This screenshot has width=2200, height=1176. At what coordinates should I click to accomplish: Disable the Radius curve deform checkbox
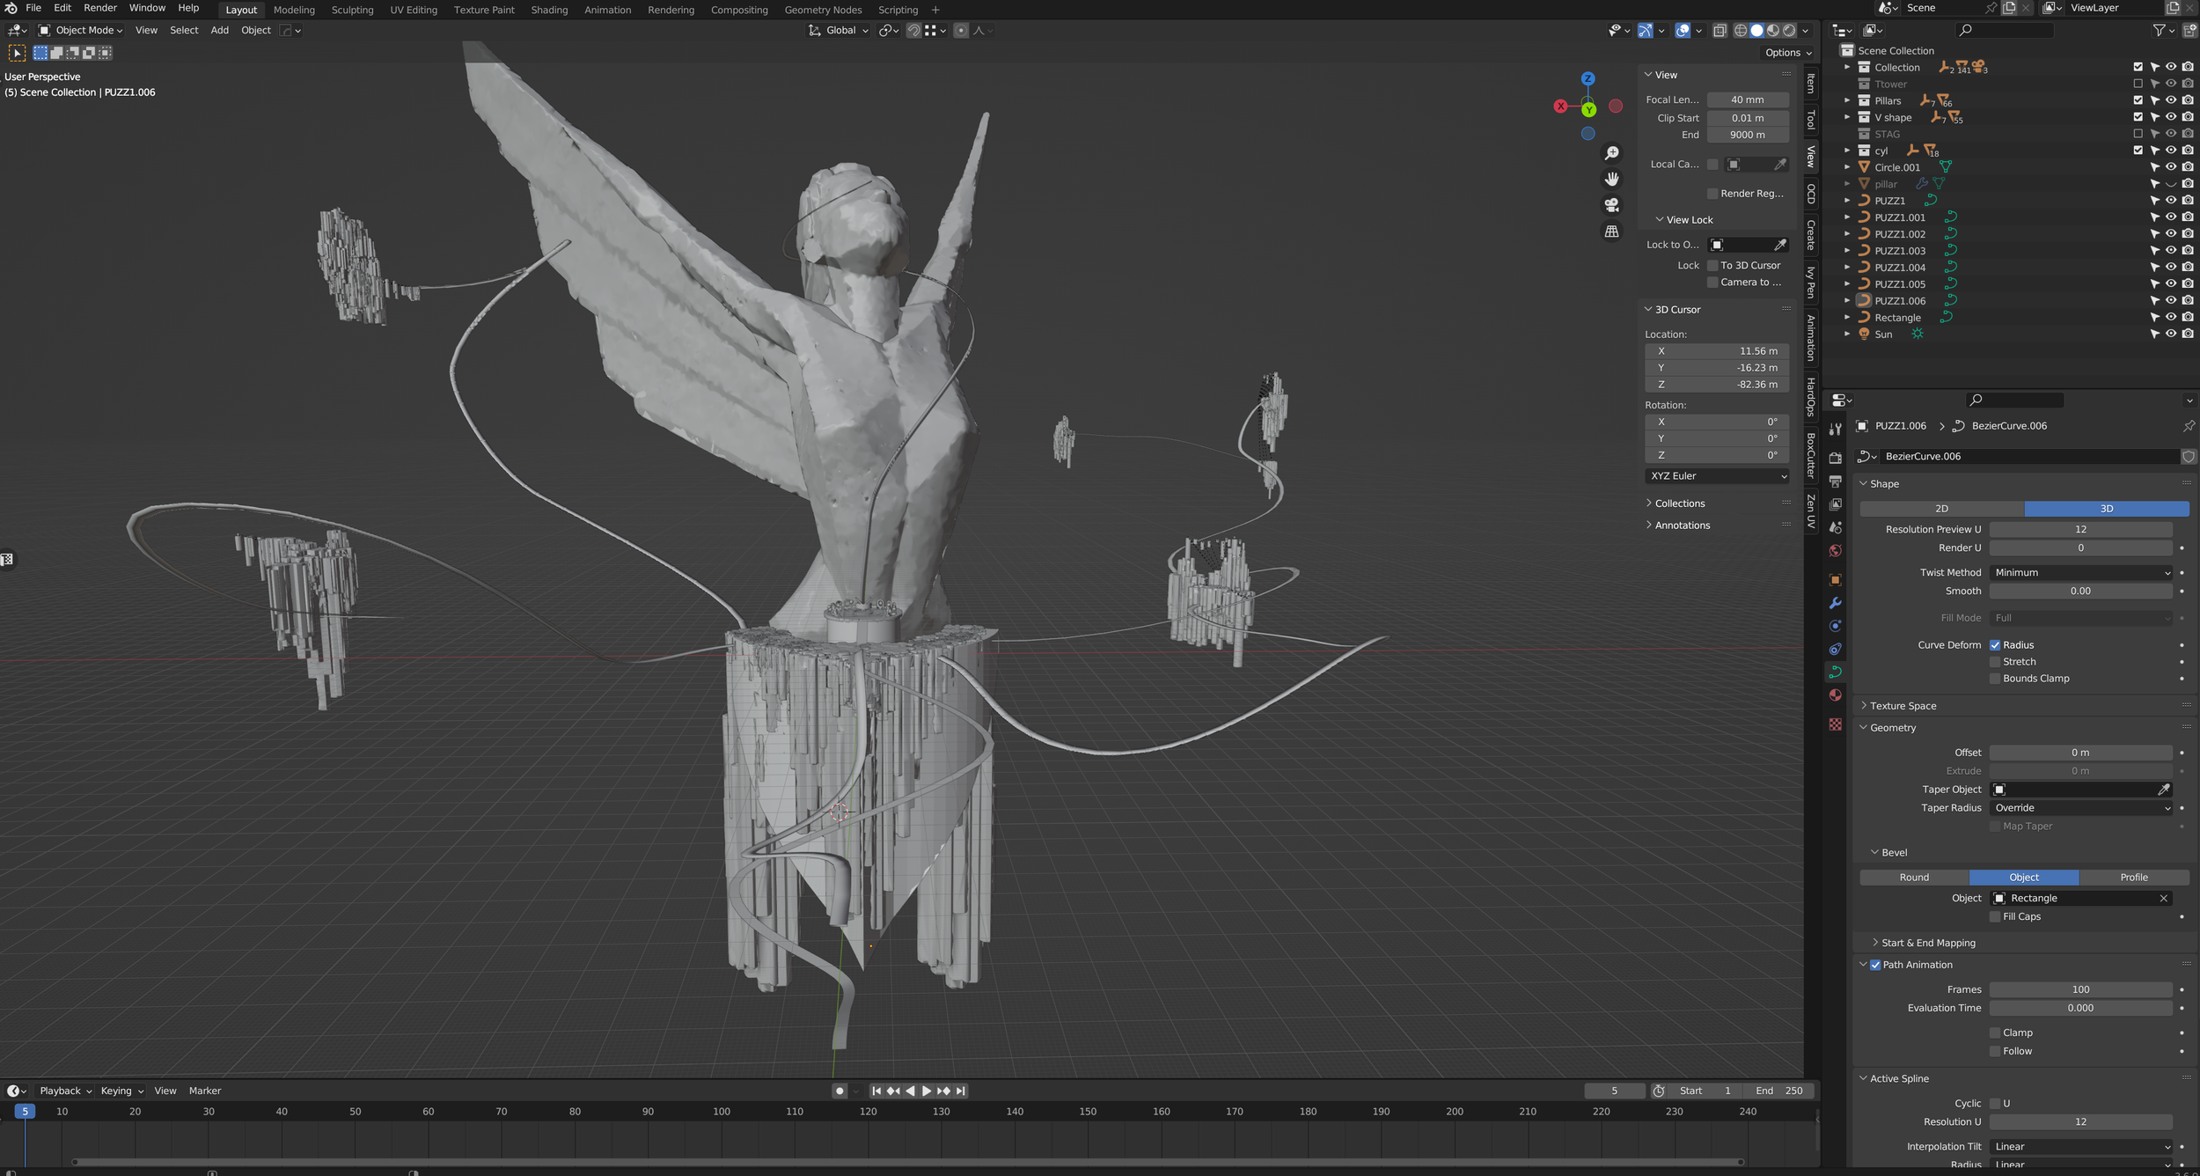pos(1995,645)
